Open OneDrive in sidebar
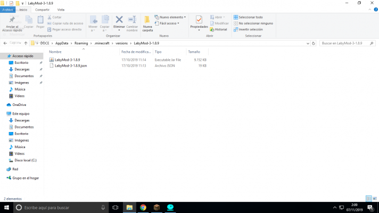Image resolution: width=379 pixels, height=213 pixels. [19, 105]
